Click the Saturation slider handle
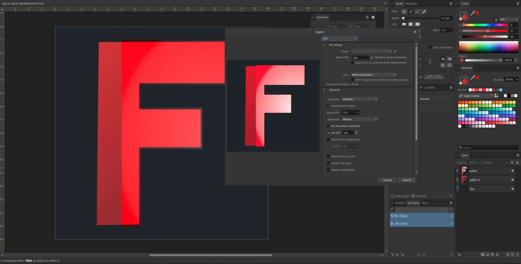Screen dimensions: 521x264 (488, 31)
